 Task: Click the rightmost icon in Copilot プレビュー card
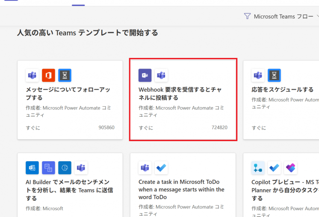tap(290, 168)
